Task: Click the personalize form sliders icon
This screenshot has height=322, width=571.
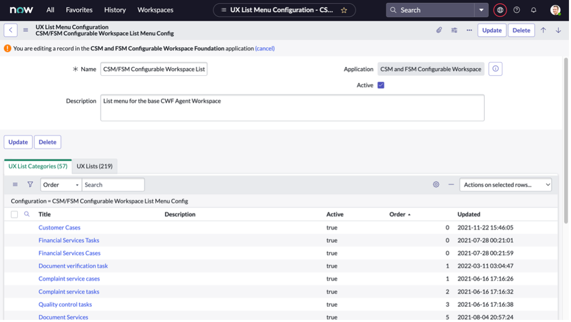Action: [x=454, y=30]
